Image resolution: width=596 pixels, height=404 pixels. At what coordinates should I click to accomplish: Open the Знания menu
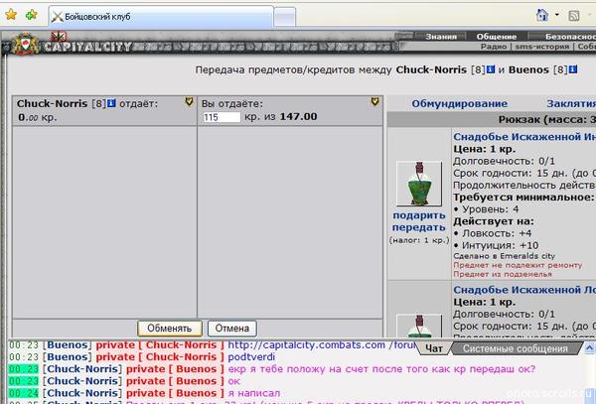441,37
